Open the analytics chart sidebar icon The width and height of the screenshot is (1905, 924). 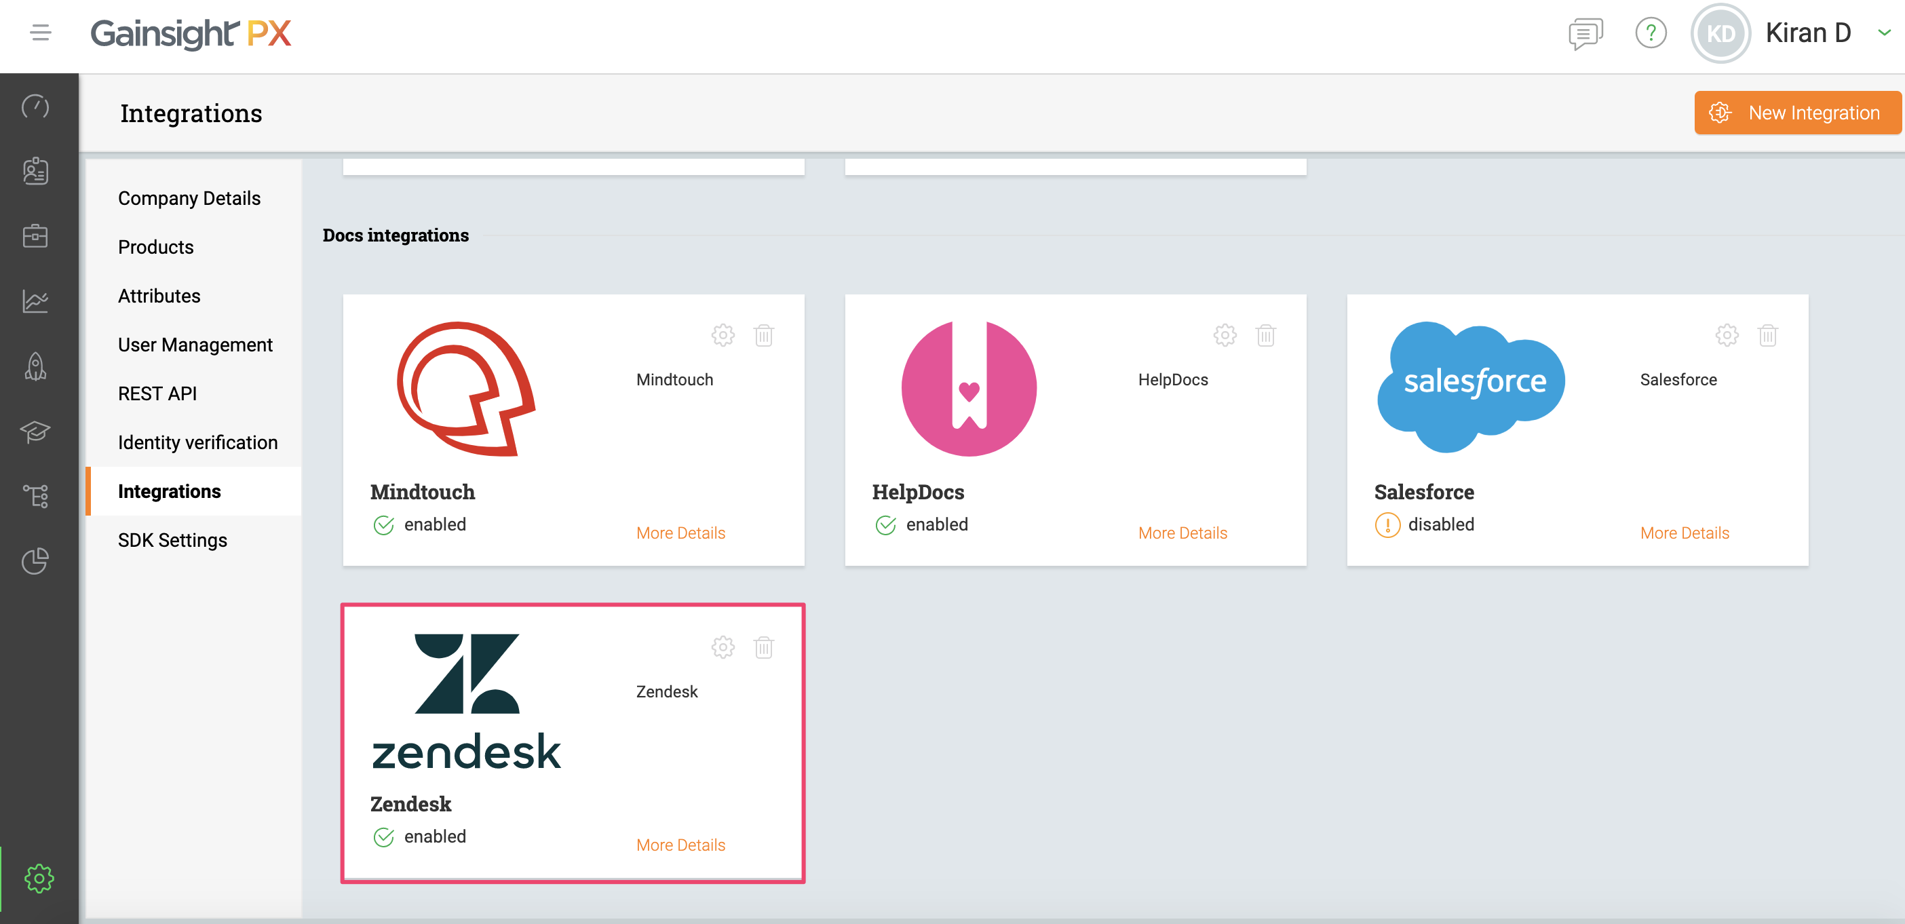tap(35, 301)
